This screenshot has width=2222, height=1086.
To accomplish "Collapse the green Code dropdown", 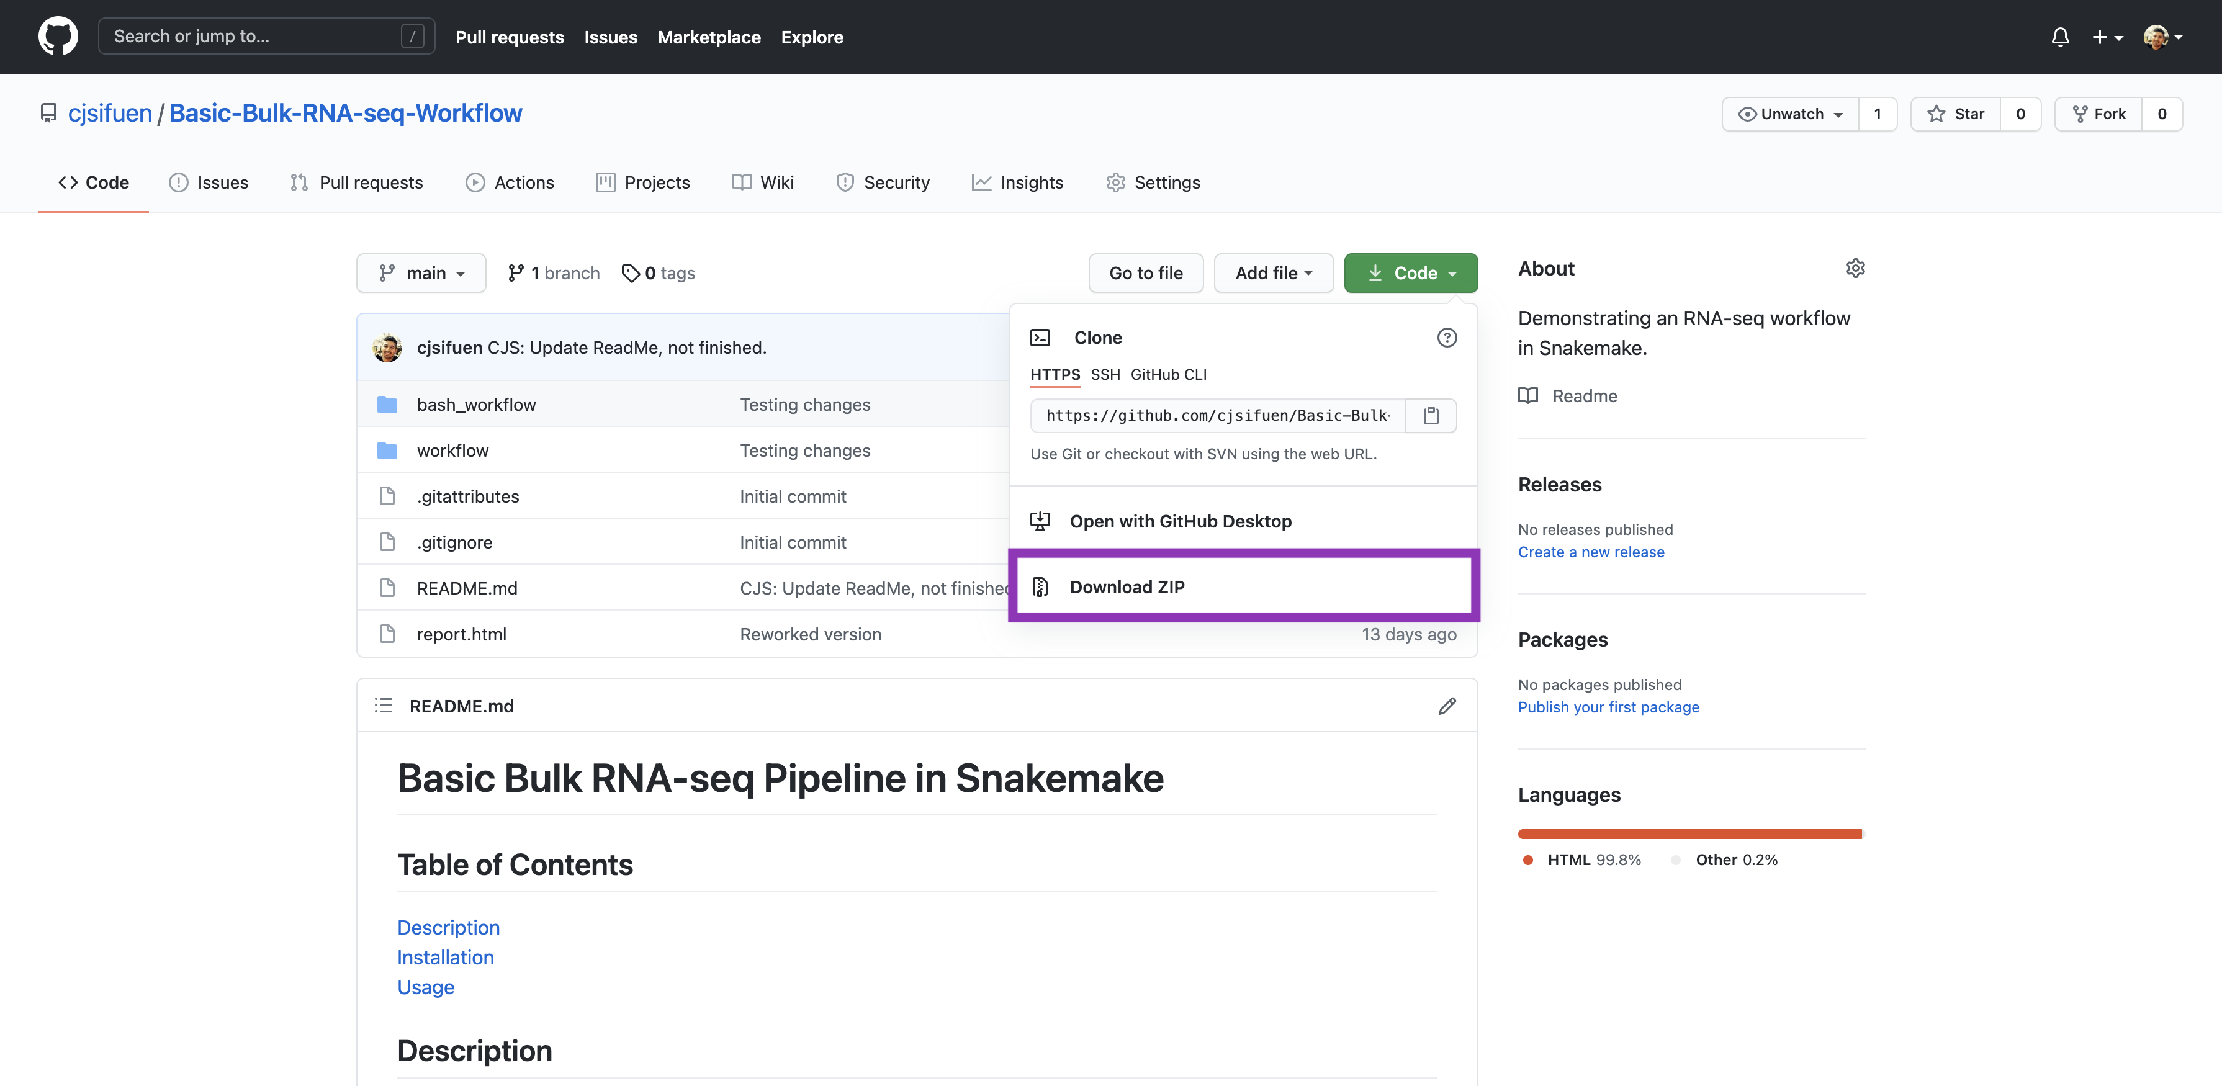I will [1410, 272].
